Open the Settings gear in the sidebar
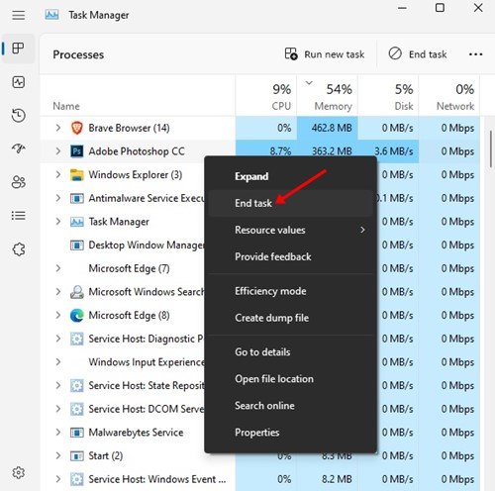The image size is (495, 491). [18, 472]
